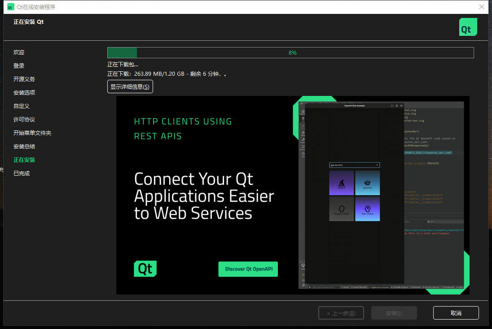Select the 正在安装 active step

pyautogui.click(x=24, y=160)
